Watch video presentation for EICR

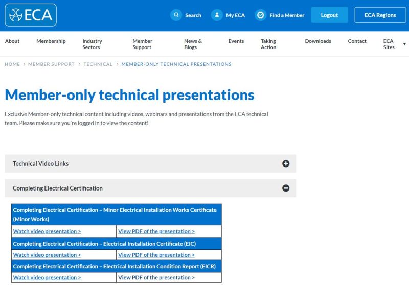(47, 277)
